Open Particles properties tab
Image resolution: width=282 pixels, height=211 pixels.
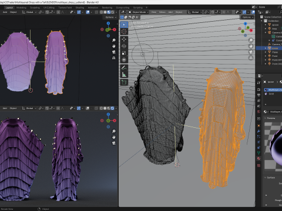point(258,137)
